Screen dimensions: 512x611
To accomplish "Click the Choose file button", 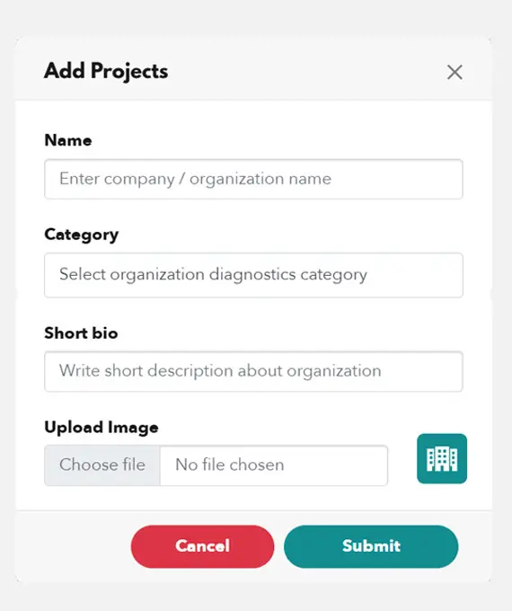I will click(x=102, y=465).
